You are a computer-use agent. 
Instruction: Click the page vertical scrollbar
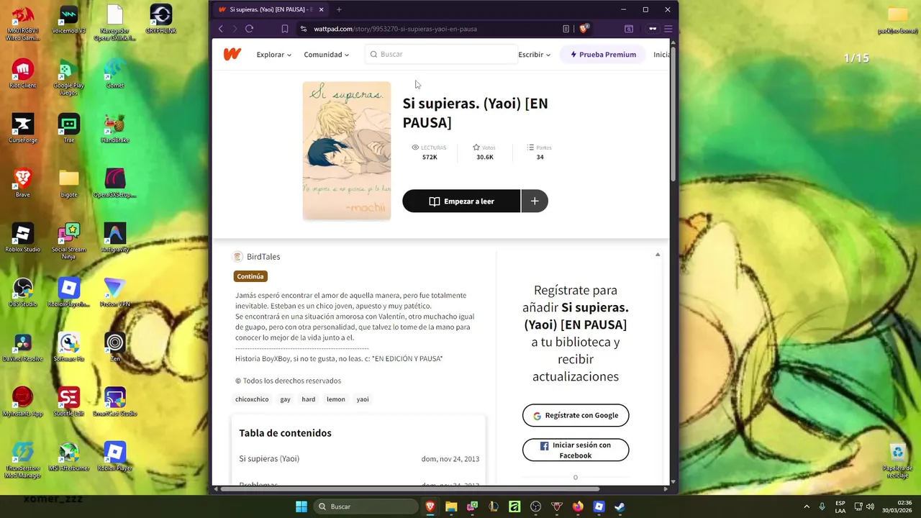[673, 115]
